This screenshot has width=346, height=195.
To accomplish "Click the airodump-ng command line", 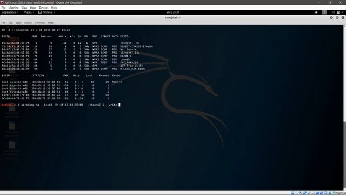I will click(60, 105).
